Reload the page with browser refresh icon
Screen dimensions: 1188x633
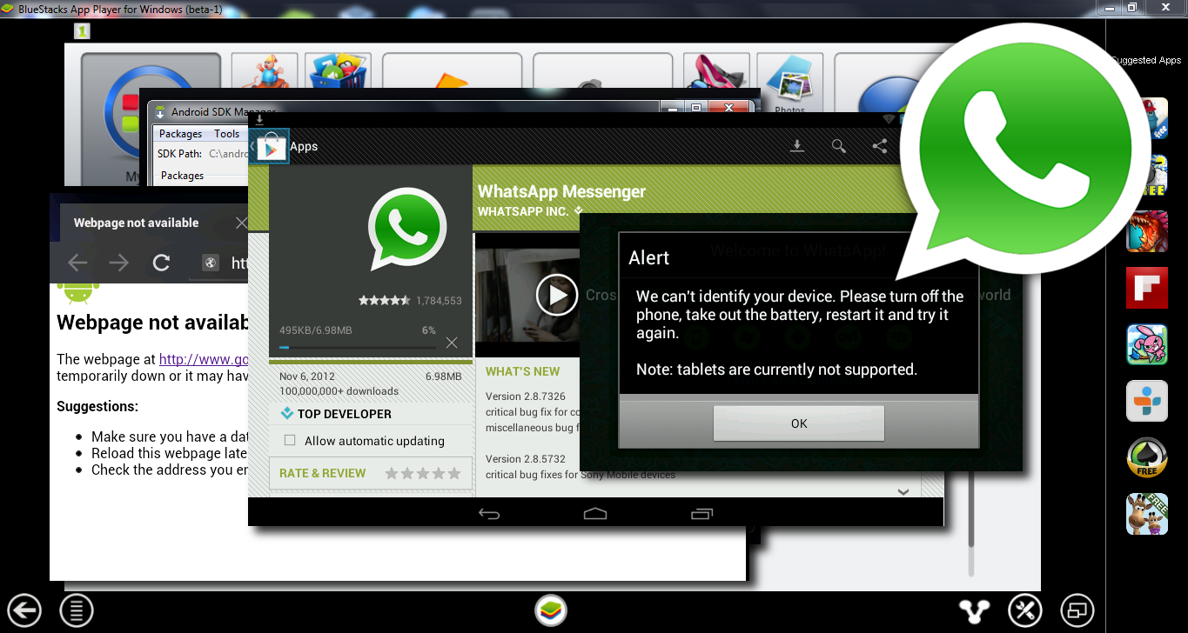[x=161, y=263]
